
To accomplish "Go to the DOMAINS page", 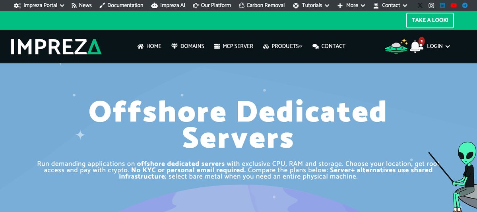I will point(192,46).
